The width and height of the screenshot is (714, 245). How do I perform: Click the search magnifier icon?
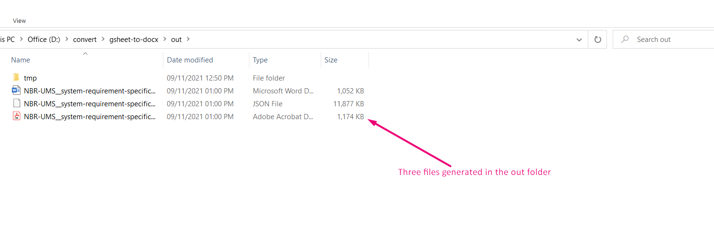pos(625,40)
